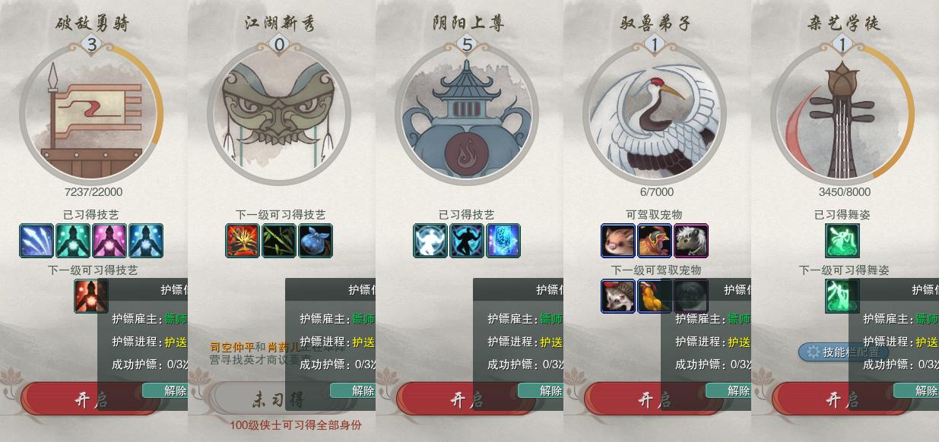Click the magenta meditation skill icon
The width and height of the screenshot is (939, 442).
point(109,241)
